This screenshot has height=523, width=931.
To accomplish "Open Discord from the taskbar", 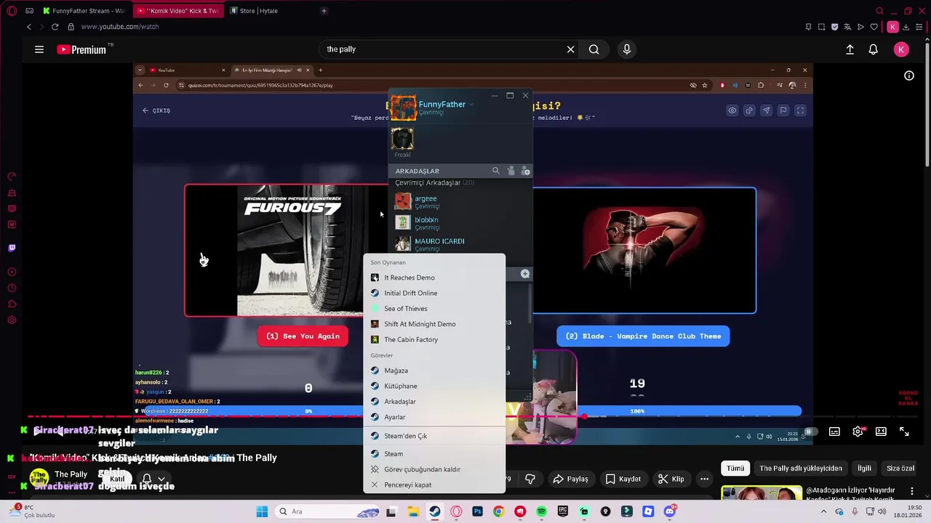I will [670, 511].
